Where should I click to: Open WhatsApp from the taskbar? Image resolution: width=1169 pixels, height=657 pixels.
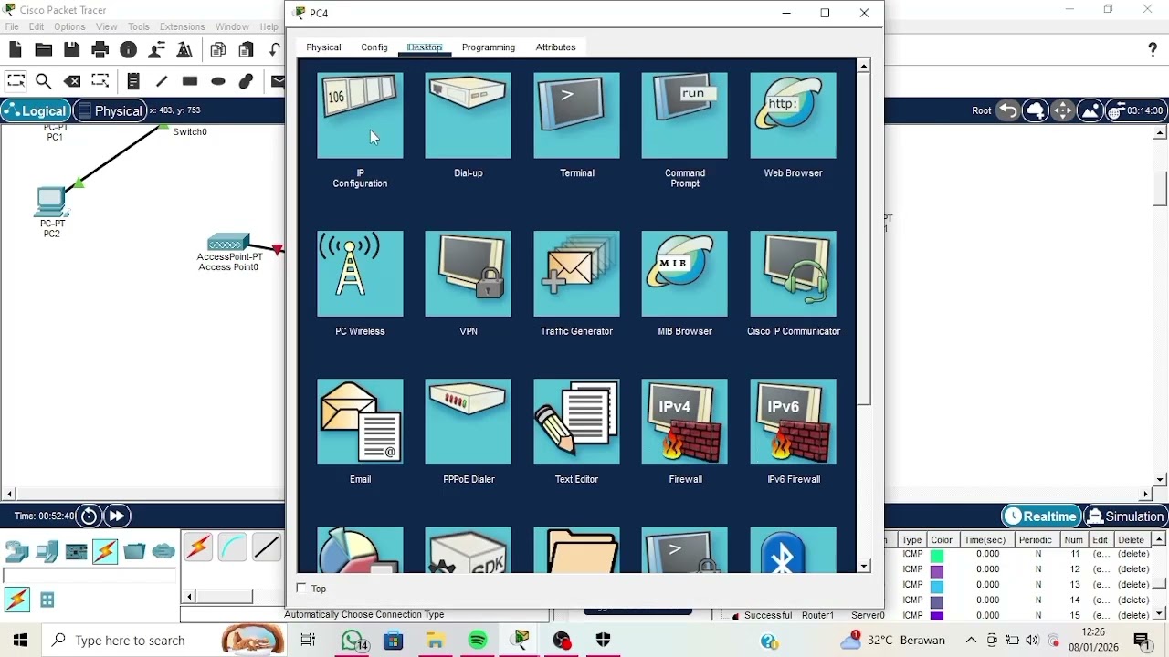[352, 641]
